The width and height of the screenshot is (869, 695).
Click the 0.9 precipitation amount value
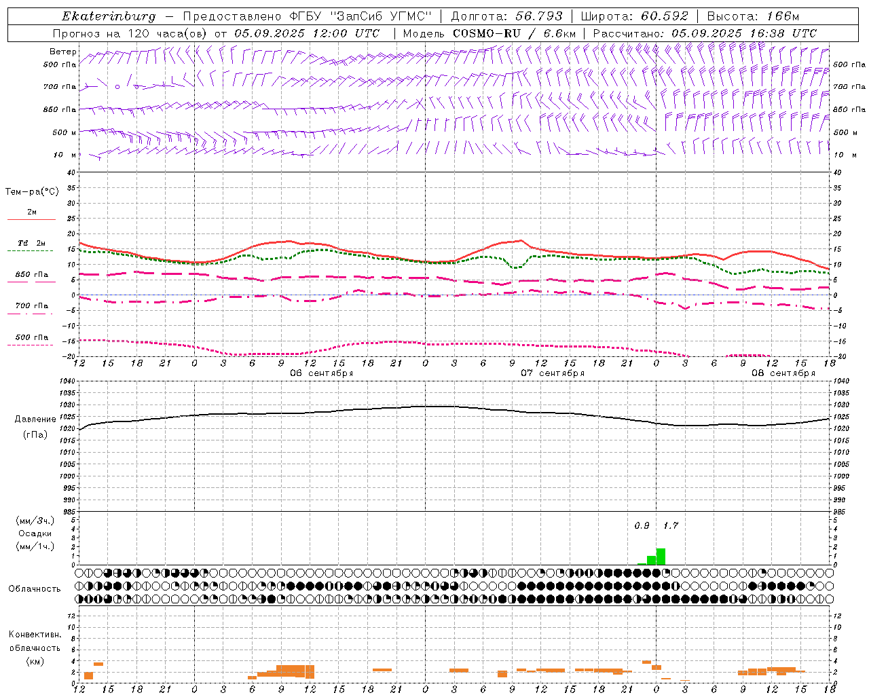[642, 526]
